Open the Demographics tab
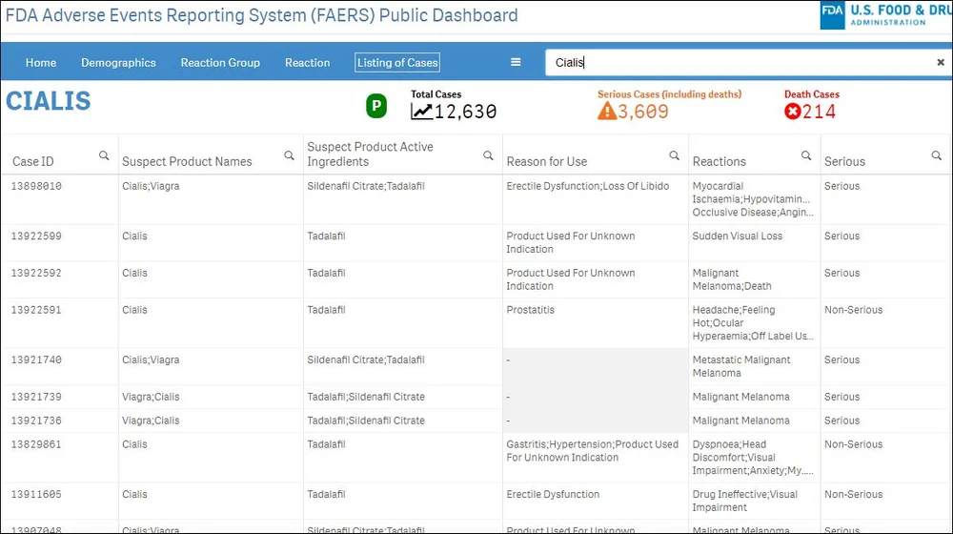This screenshot has width=953, height=534. point(118,63)
